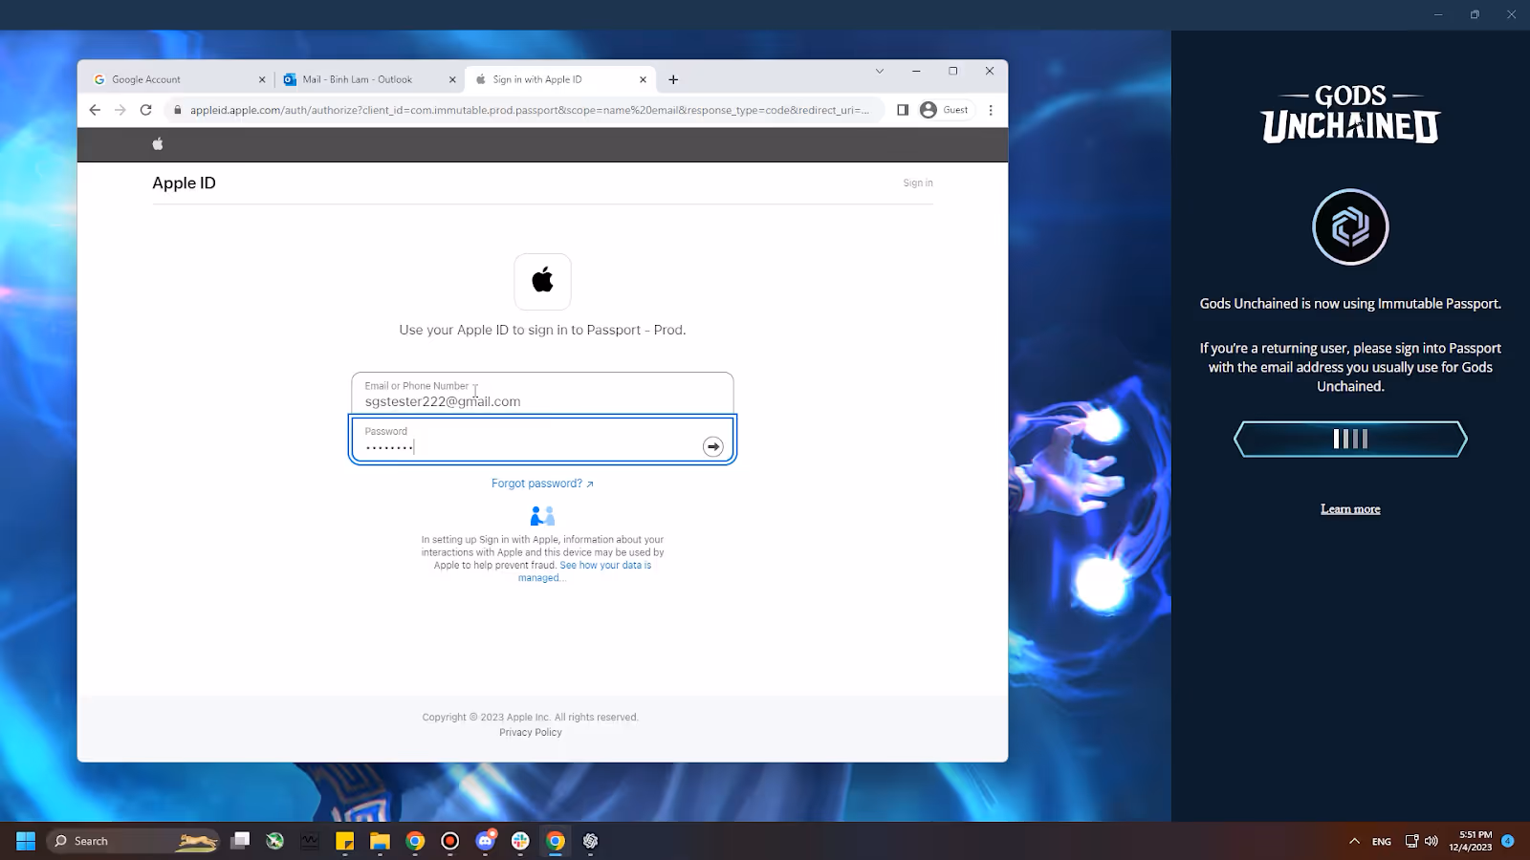The height and width of the screenshot is (860, 1530).
Task: Close the Outlook mail tab
Action: click(452, 79)
